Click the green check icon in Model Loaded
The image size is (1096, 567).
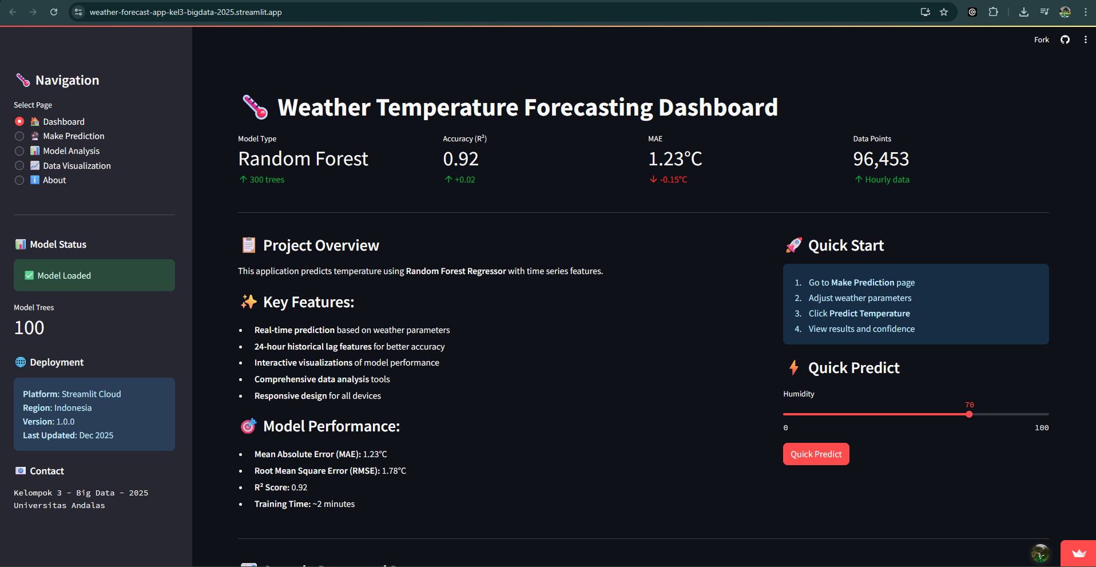(29, 275)
